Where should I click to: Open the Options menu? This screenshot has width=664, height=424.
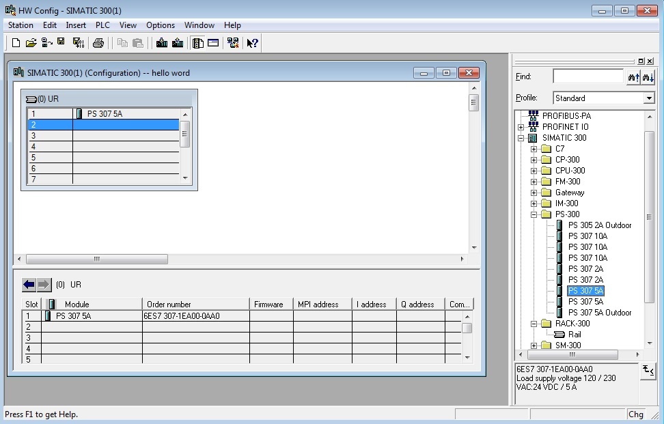point(161,25)
